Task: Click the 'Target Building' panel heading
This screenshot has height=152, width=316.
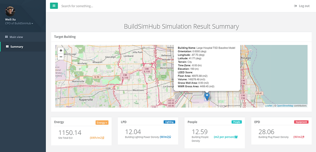Action: point(65,37)
